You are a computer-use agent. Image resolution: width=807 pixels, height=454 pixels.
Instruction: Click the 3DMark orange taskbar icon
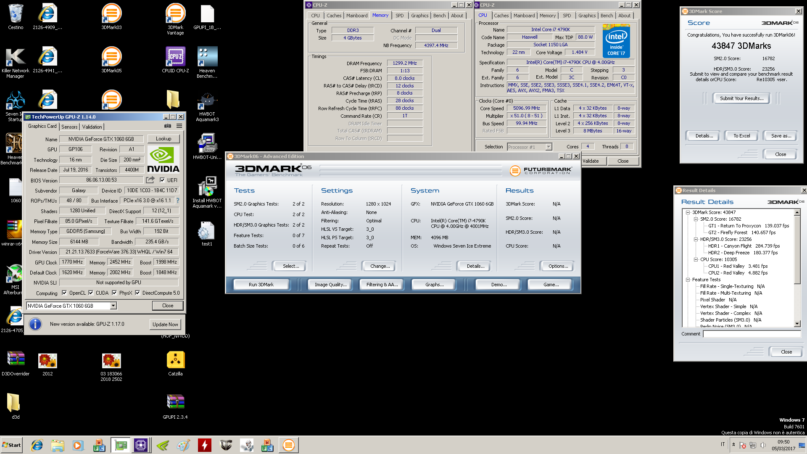(289, 445)
